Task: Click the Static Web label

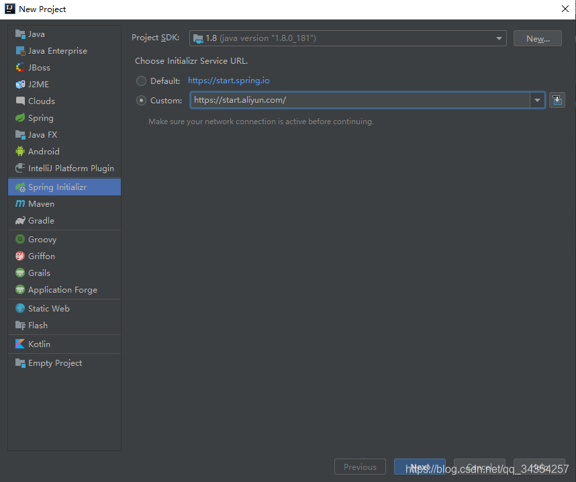Action: click(x=49, y=309)
